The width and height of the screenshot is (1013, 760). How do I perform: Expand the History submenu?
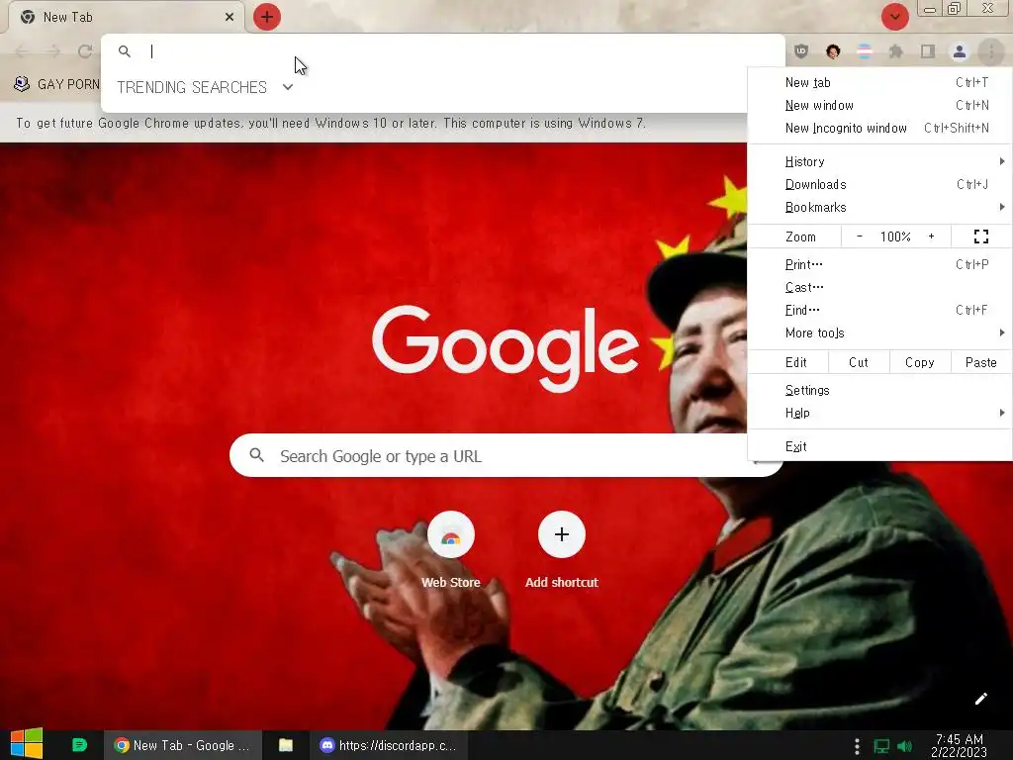click(879, 161)
